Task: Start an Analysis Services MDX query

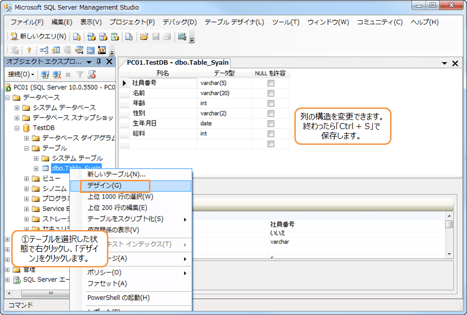Action: click(x=91, y=36)
